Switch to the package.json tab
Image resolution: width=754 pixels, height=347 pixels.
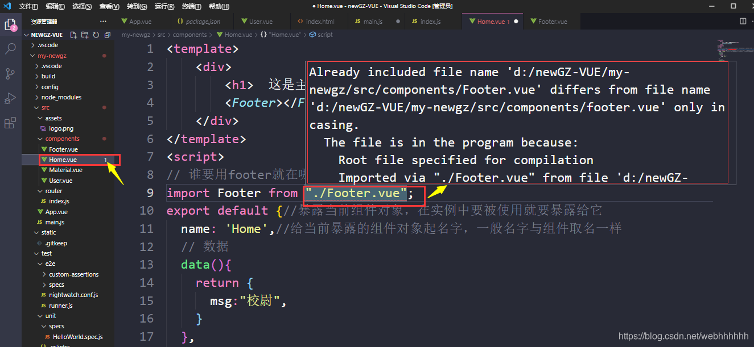(203, 22)
